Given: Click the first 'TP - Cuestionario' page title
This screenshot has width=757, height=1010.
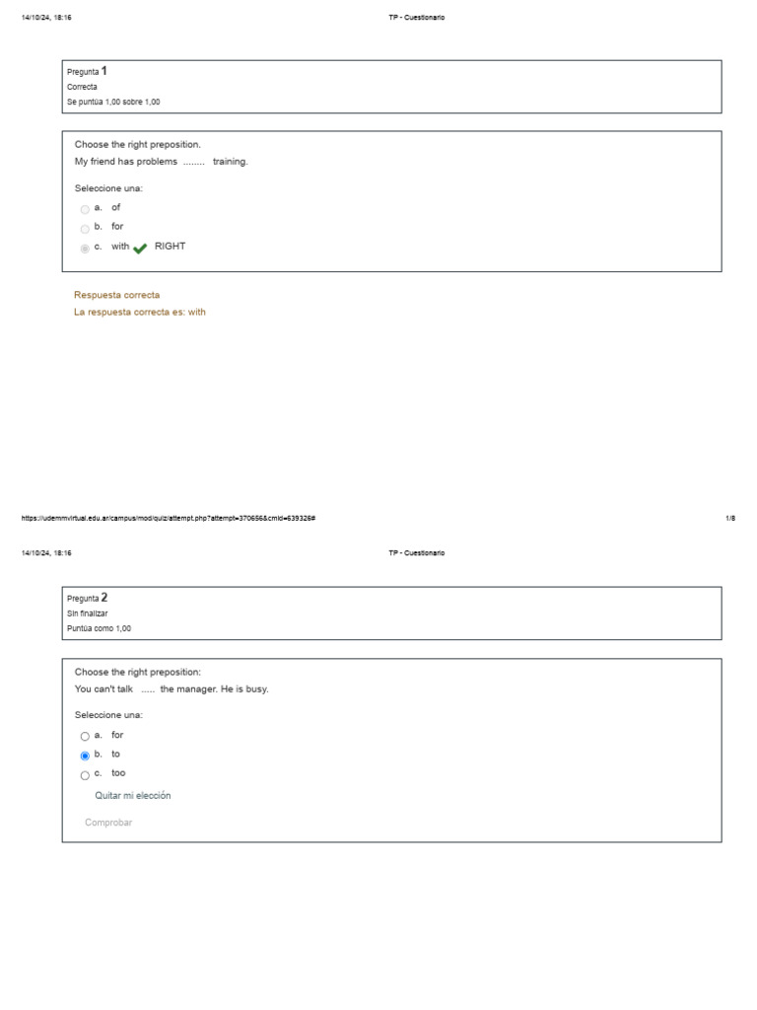Looking at the screenshot, I should (417, 18).
